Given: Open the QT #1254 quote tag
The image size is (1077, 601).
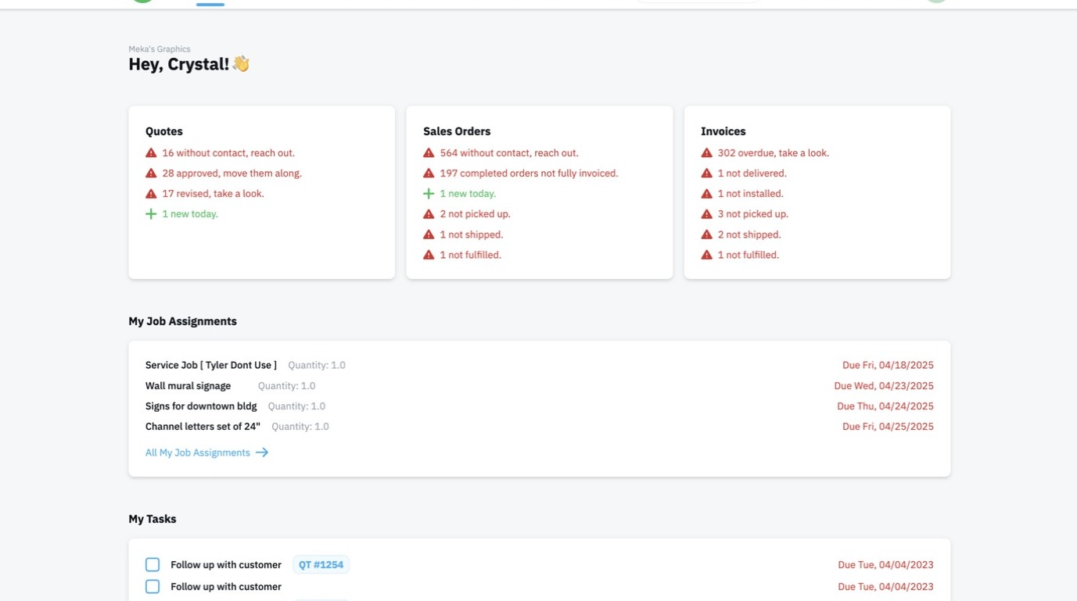Looking at the screenshot, I should 321,565.
